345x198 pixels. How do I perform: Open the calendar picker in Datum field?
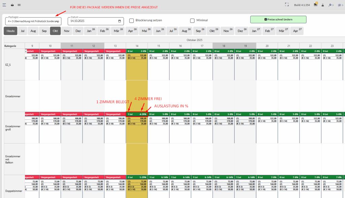click(120, 21)
